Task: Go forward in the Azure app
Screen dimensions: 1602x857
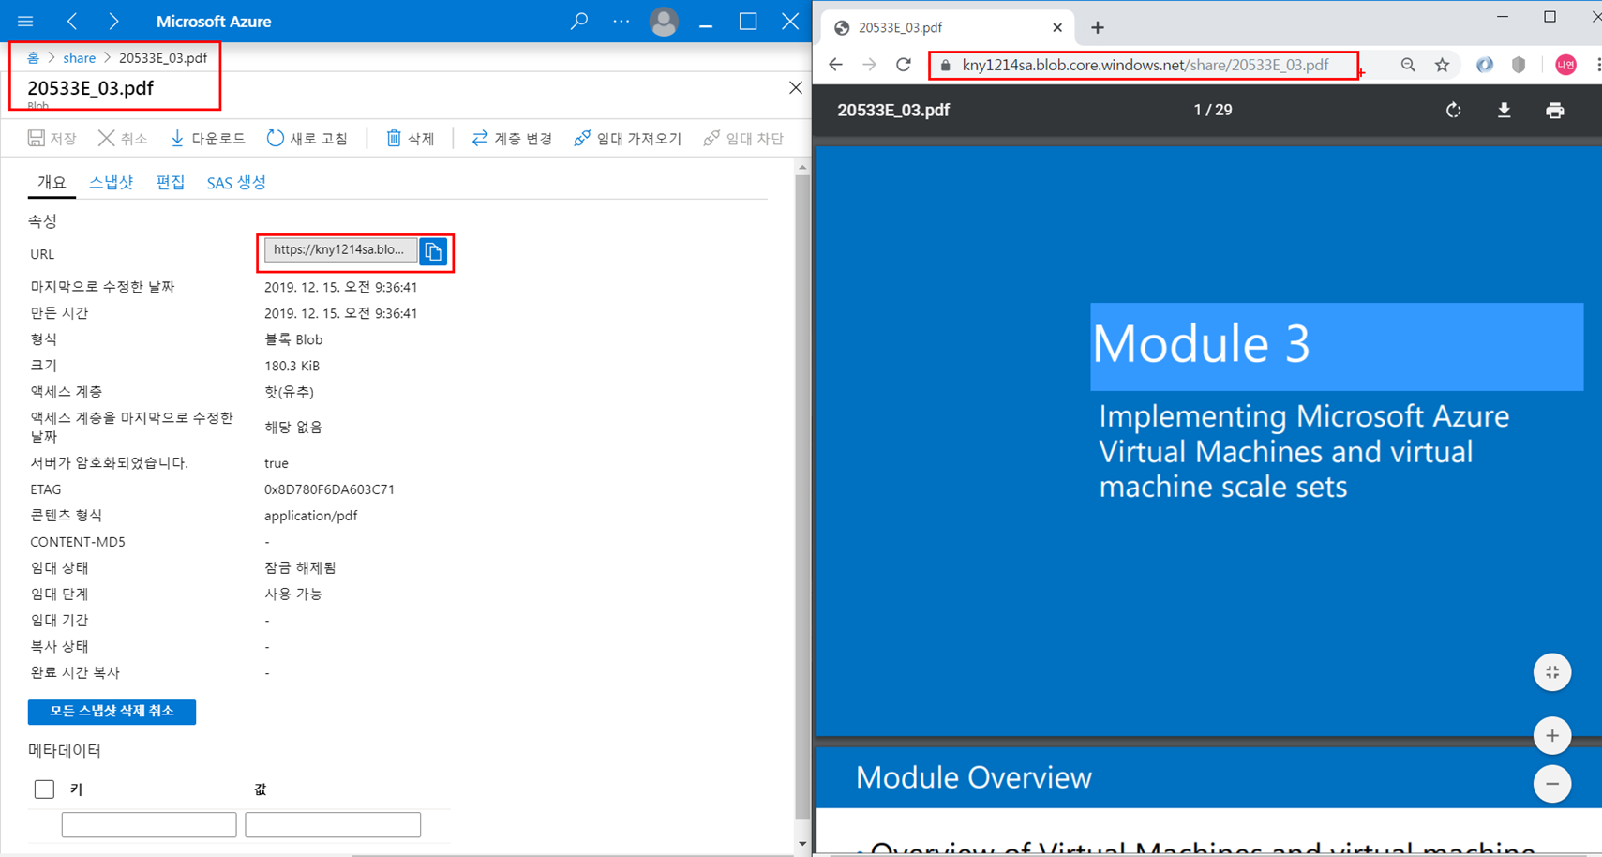Action: pos(113,21)
